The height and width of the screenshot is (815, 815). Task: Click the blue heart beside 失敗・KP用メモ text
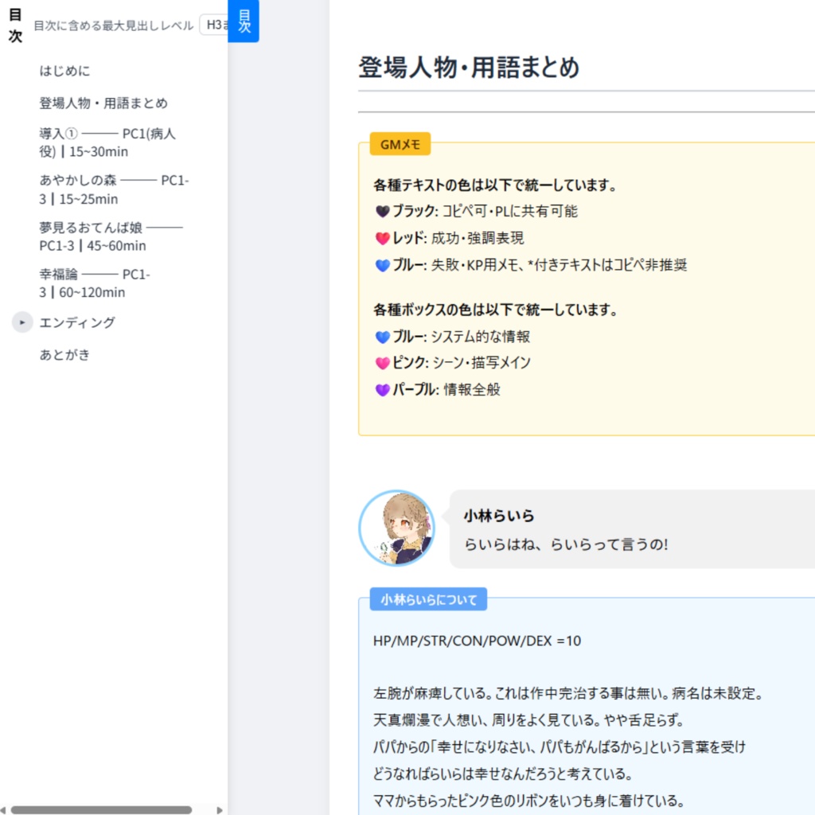point(382,265)
